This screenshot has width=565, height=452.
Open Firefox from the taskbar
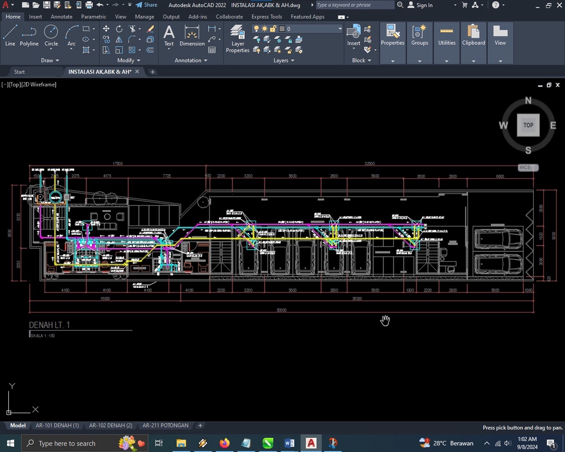click(x=224, y=443)
